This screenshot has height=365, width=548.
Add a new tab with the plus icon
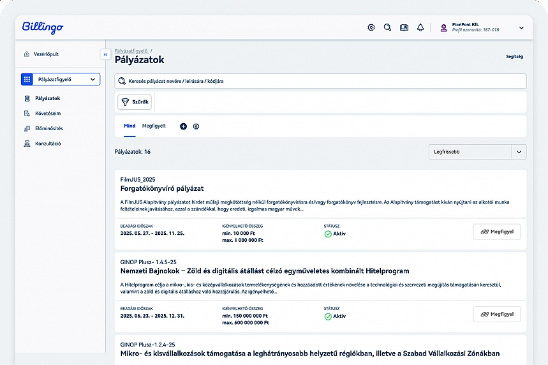click(x=183, y=126)
